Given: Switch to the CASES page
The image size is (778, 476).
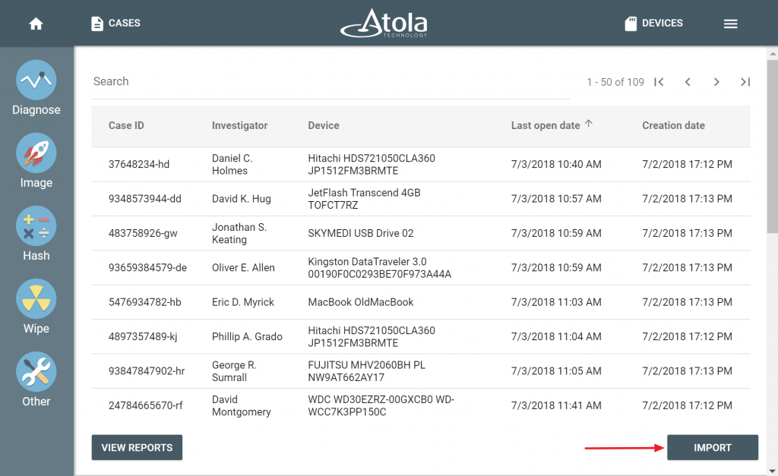Looking at the screenshot, I should (x=115, y=23).
